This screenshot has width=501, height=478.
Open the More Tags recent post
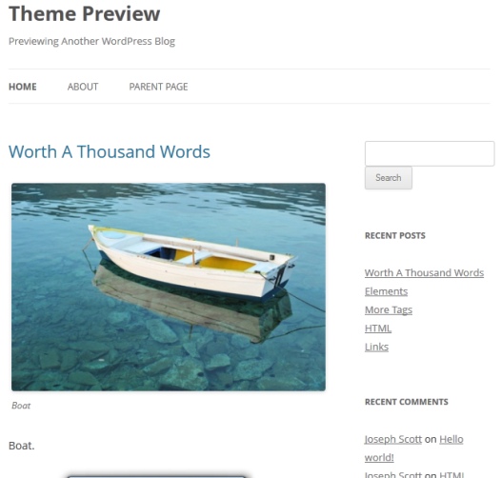click(x=389, y=309)
